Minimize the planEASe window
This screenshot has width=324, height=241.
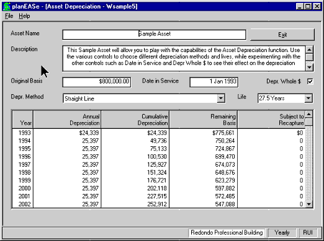300,6
